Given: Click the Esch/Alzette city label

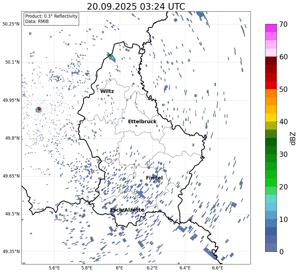Looking at the screenshot, I should 127,210.
